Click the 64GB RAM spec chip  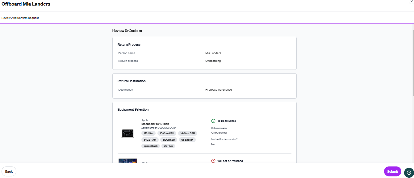150,140
